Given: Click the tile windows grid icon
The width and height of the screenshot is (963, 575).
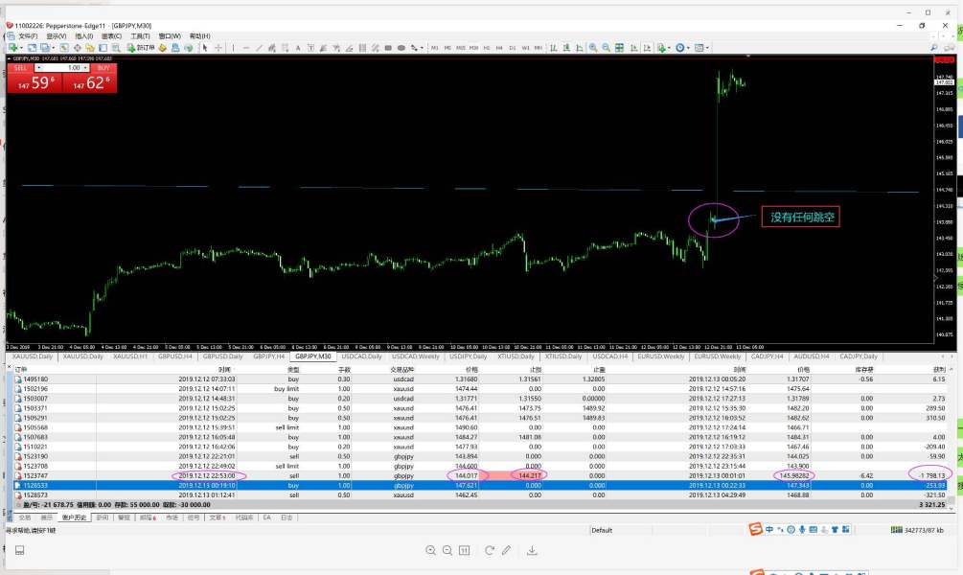Looking at the screenshot, I should point(620,47).
